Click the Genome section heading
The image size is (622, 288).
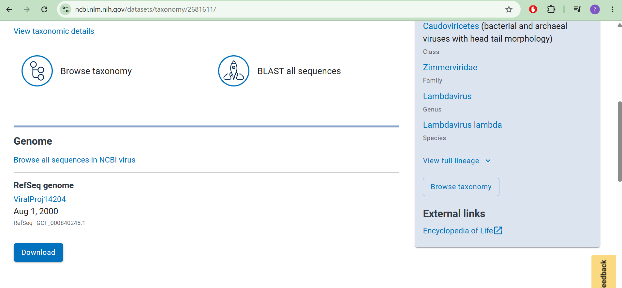click(x=33, y=141)
